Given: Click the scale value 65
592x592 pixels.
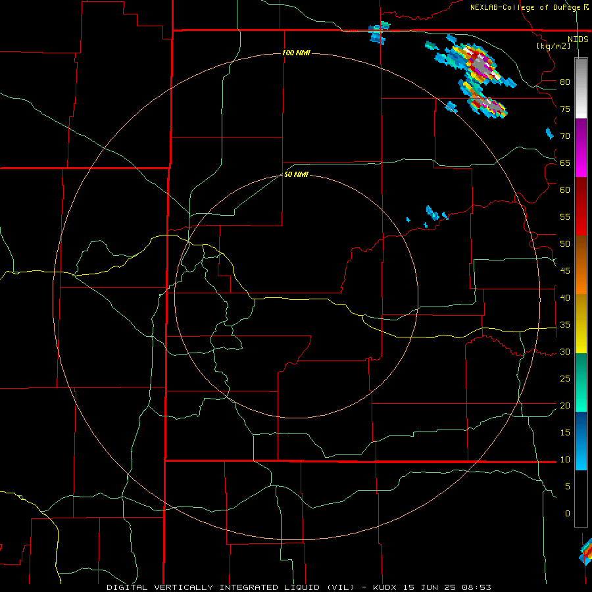Looking at the screenshot, I should (565, 162).
